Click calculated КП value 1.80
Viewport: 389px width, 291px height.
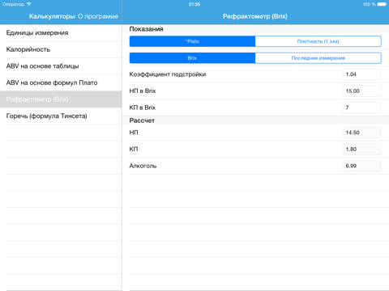[x=362, y=150]
